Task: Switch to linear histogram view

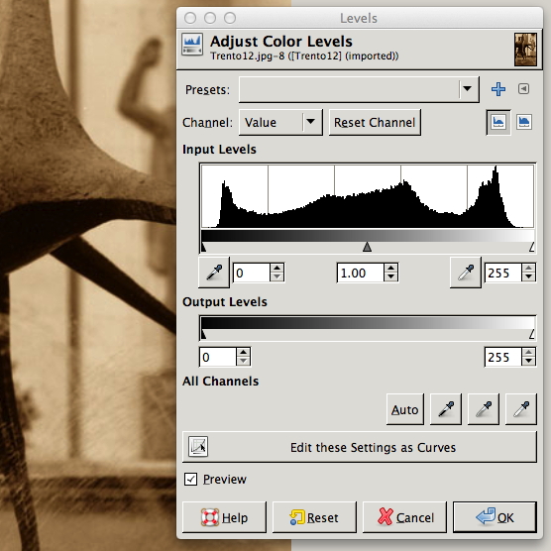Action: point(498,122)
